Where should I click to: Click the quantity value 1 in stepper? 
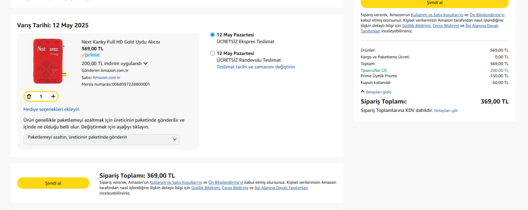[41, 96]
